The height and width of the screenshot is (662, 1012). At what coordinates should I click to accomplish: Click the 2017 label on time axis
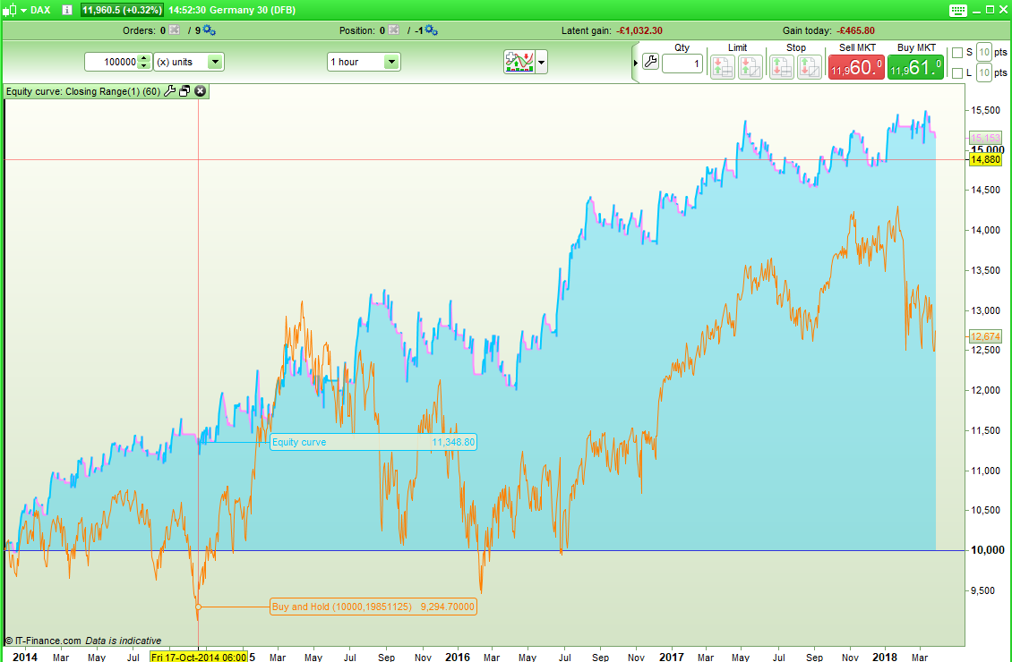[x=671, y=657]
